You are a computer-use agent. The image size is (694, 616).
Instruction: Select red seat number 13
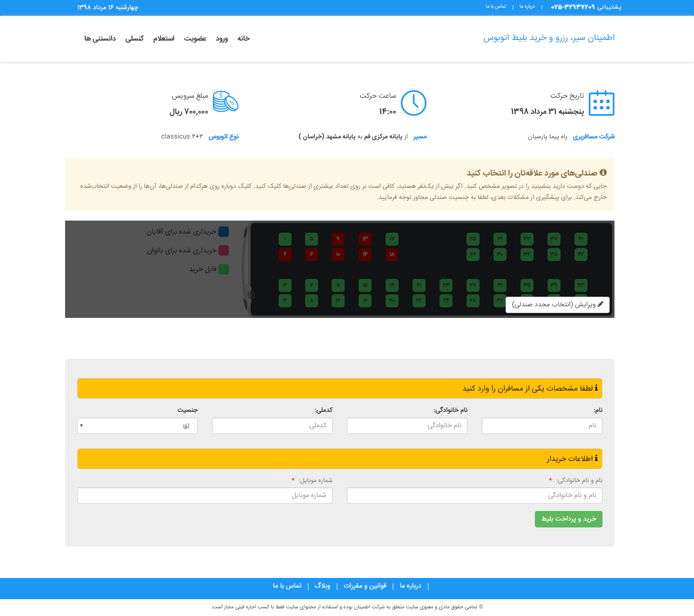[x=365, y=239]
